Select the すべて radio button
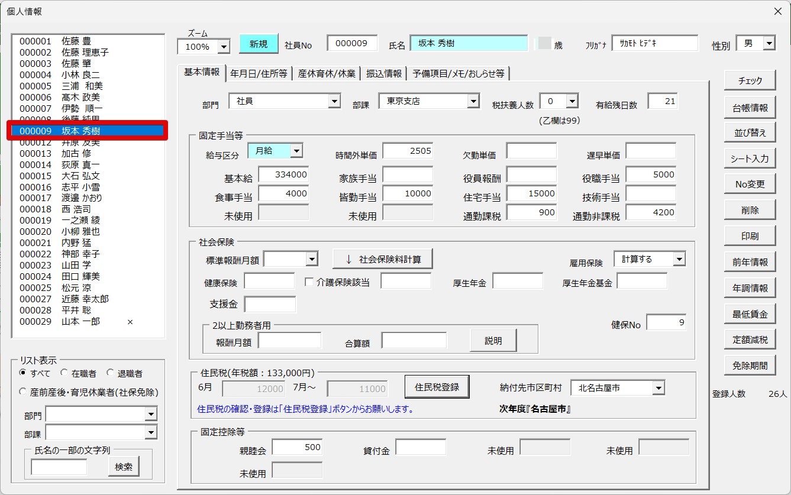 tap(23, 373)
